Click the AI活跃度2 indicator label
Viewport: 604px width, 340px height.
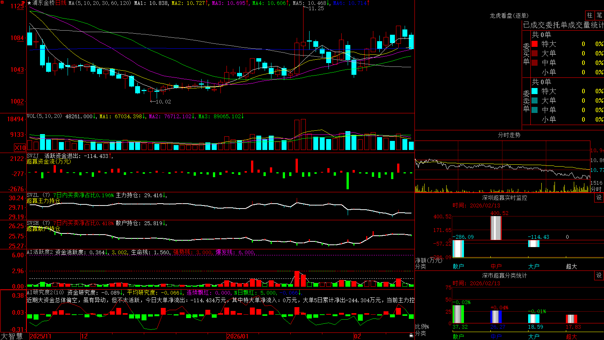40,252
